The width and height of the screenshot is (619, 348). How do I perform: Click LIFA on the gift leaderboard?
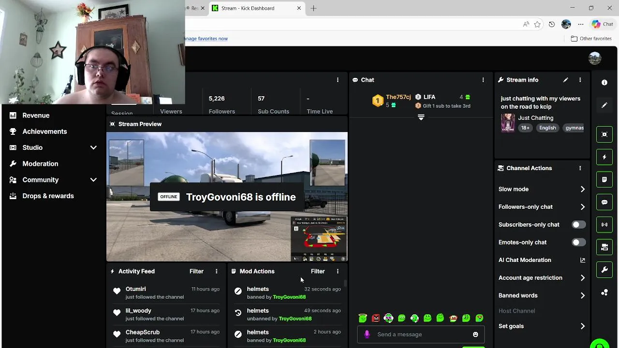click(429, 97)
